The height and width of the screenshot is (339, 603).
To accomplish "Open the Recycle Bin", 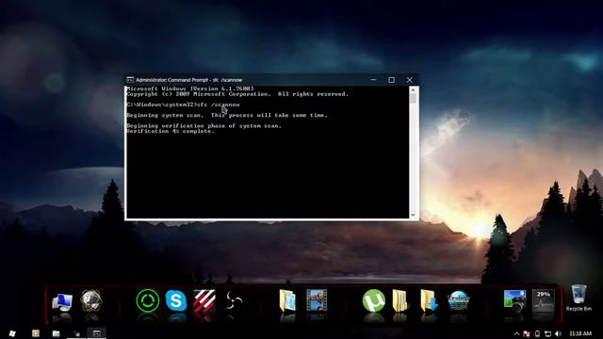I will 579,298.
